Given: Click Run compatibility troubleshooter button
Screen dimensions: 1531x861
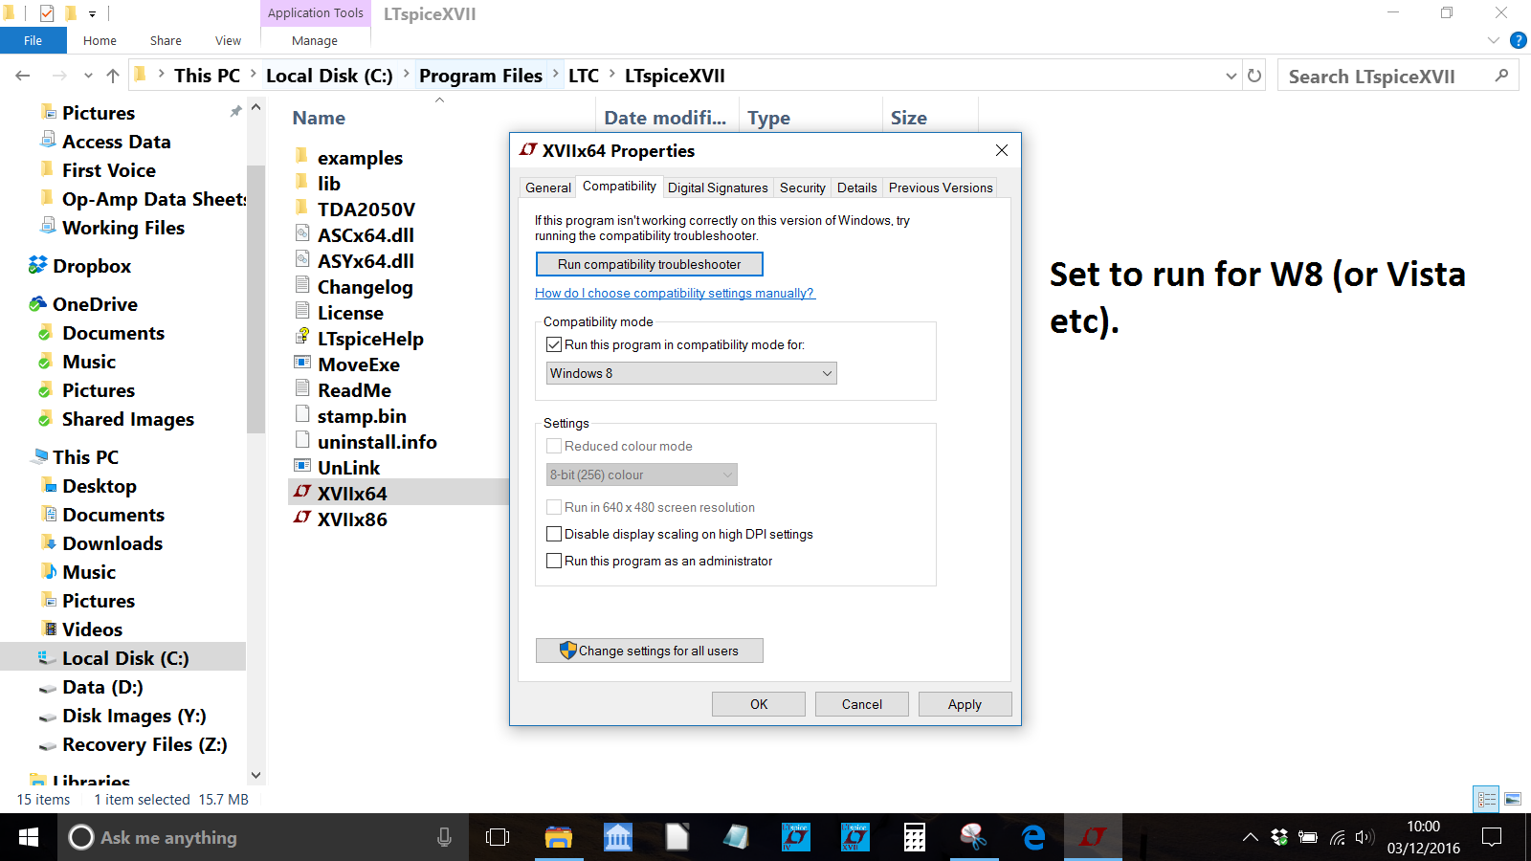Looking at the screenshot, I should tap(650, 264).
